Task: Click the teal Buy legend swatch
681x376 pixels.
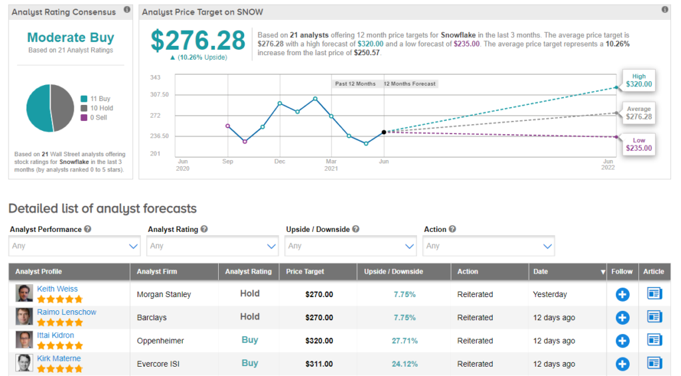Action: [x=83, y=99]
